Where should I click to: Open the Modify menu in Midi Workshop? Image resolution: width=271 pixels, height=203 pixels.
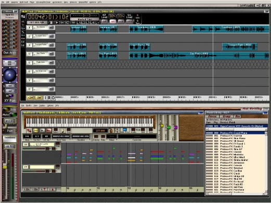point(29,105)
